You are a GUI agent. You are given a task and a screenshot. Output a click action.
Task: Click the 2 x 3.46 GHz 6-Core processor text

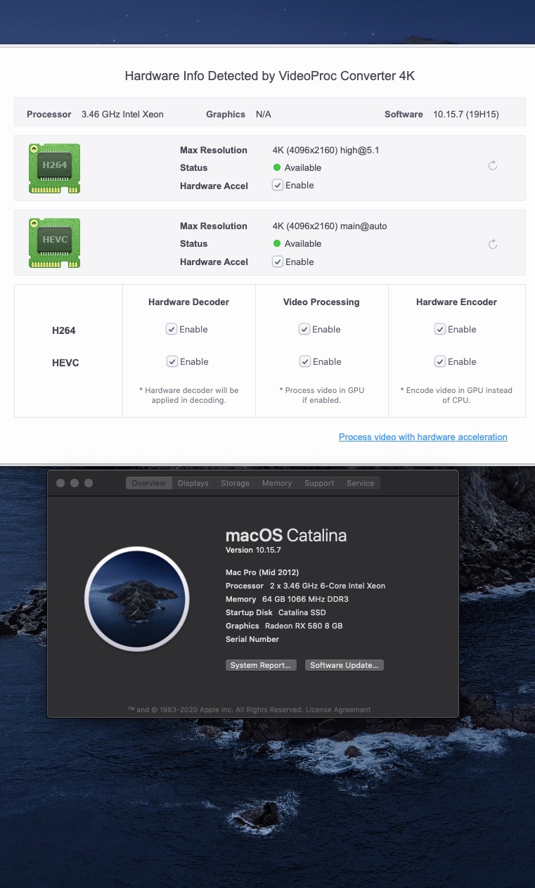coord(328,586)
